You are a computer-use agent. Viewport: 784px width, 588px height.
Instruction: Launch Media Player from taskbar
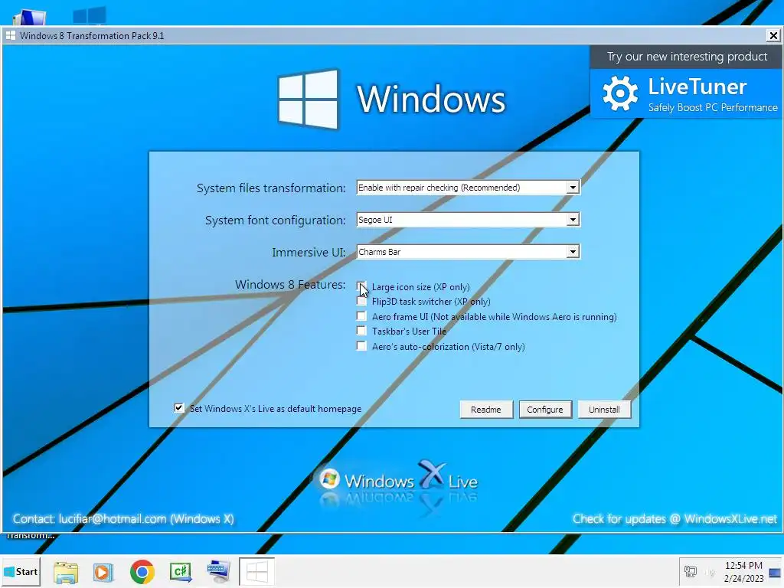(103, 572)
